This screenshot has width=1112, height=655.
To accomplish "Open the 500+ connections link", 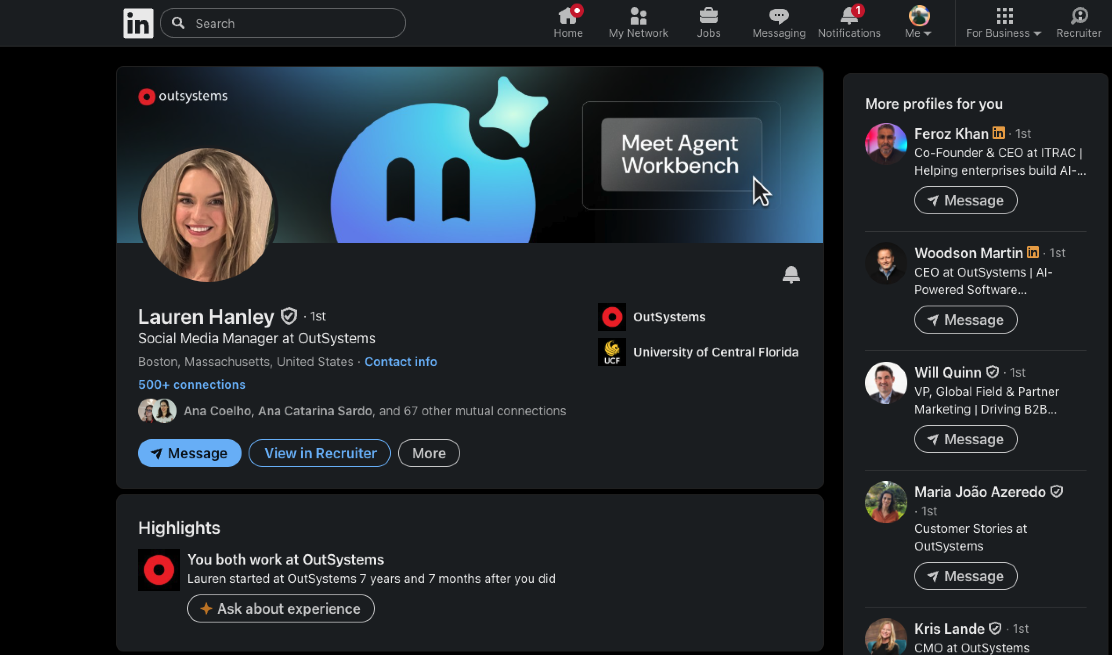I will [x=191, y=385].
